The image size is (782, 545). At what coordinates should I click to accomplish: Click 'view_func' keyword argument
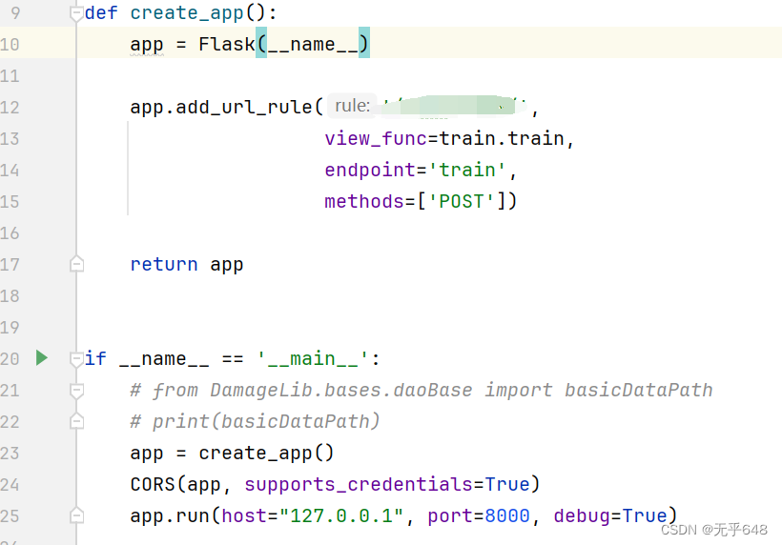point(376,138)
